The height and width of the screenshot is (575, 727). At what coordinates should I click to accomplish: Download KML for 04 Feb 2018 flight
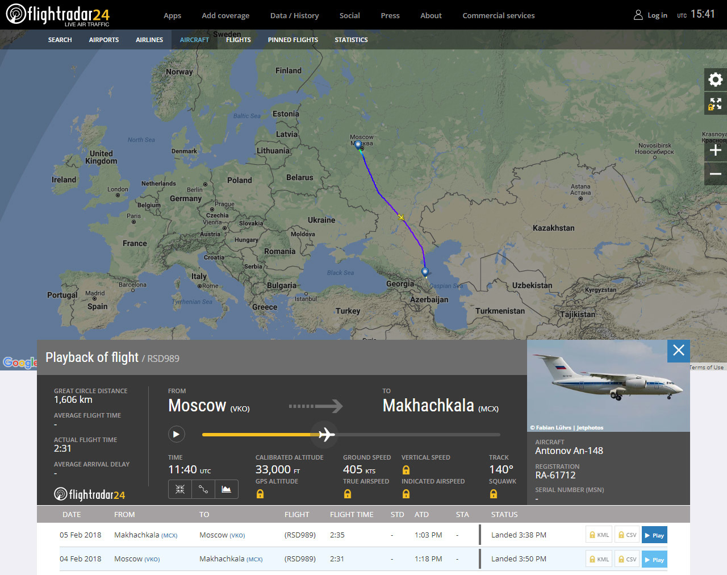(x=599, y=559)
